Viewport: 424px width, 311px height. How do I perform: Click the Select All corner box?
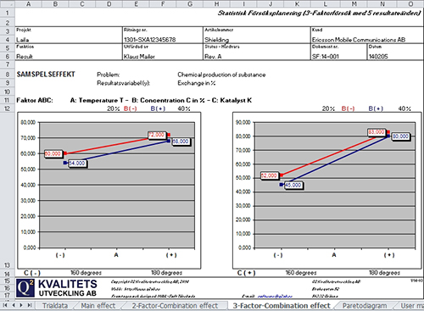click(x=8, y=3)
